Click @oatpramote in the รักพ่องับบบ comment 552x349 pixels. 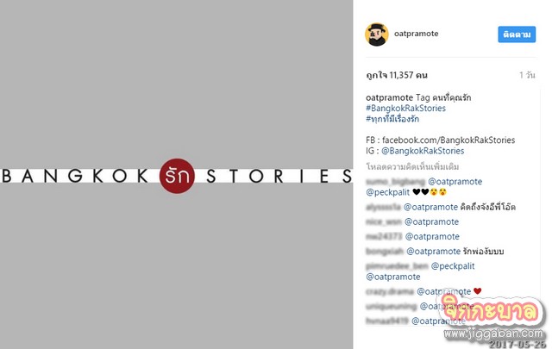click(x=433, y=252)
